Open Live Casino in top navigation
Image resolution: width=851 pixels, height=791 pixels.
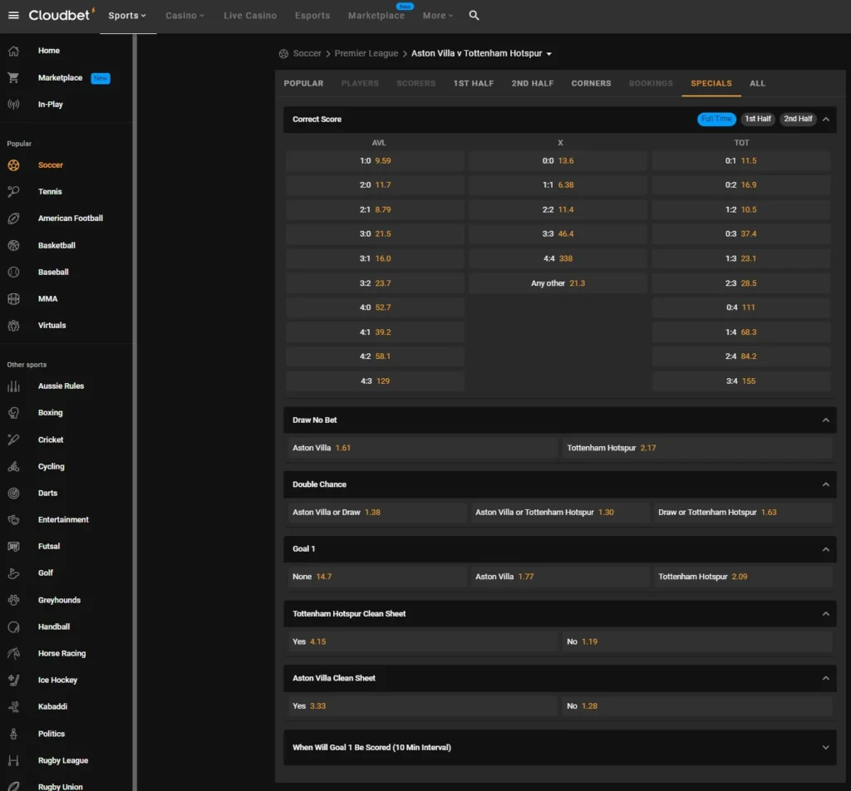pos(250,16)
